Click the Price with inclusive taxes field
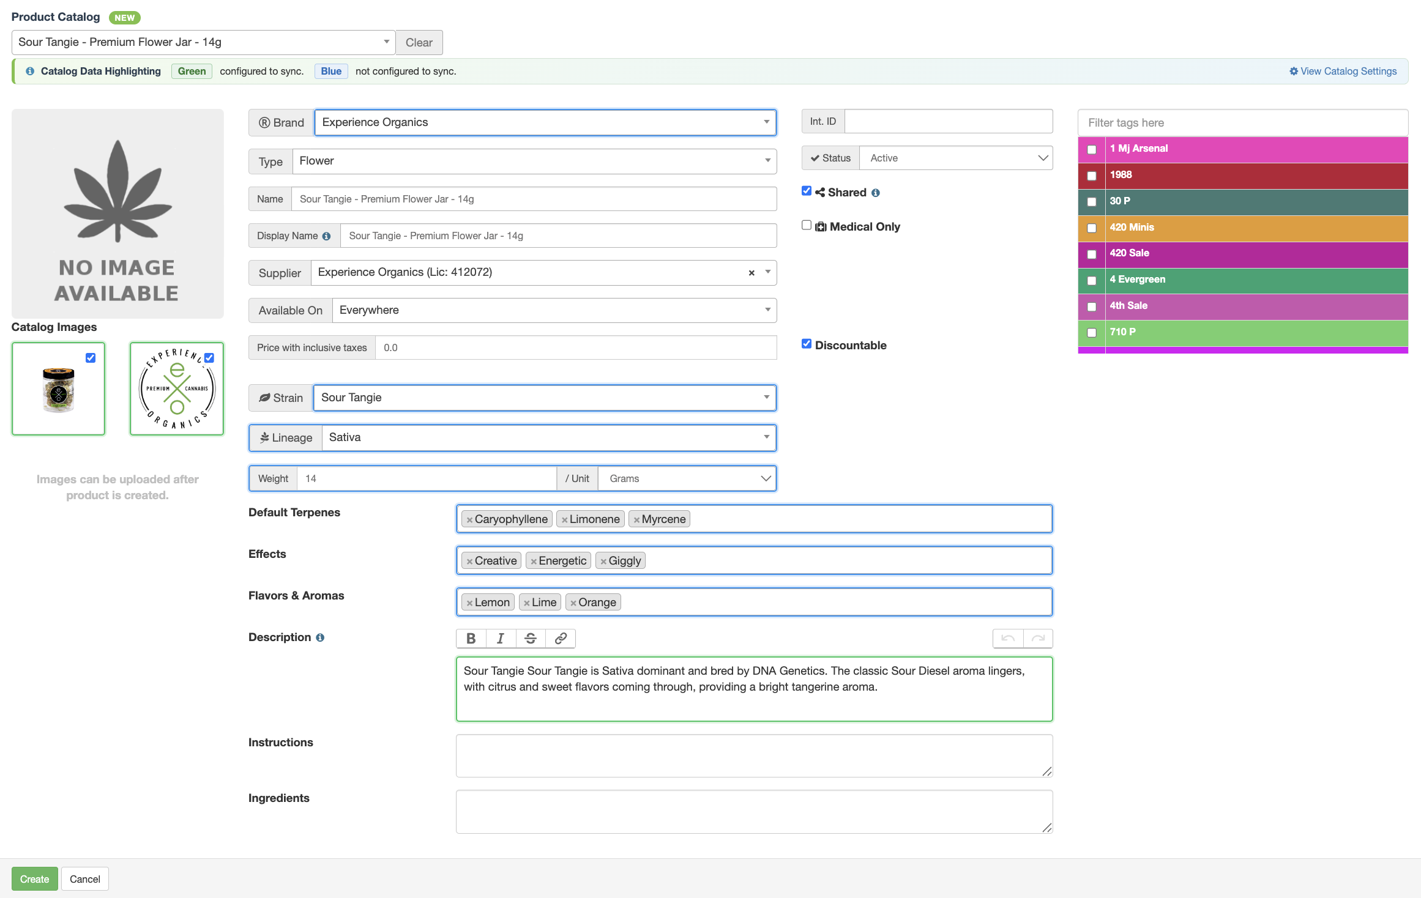1421x898 pixels. coord(576,347)
